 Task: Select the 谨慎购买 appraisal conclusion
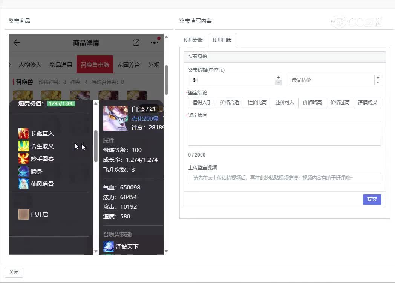coord(367,103)
